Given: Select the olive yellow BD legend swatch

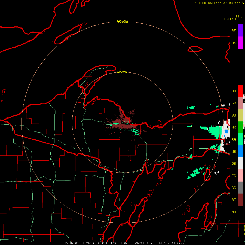Looking at the screenshot, I should coord(240,115).
